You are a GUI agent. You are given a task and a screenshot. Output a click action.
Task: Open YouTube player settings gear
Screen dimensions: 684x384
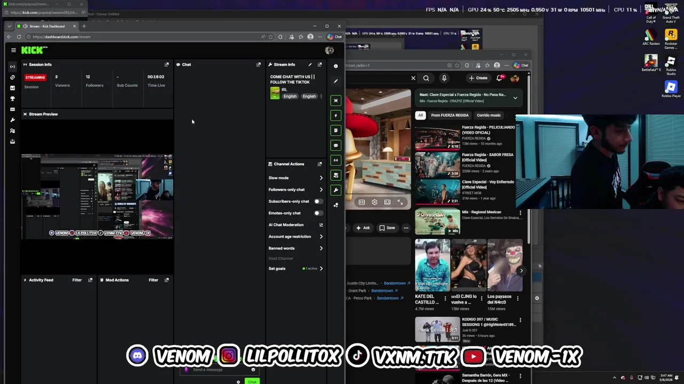375,202
